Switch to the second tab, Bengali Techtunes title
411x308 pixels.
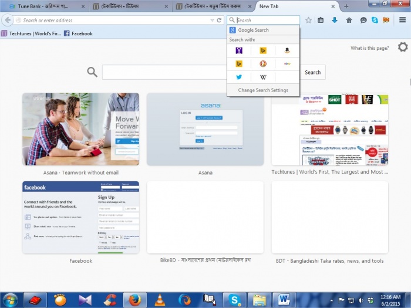[130, 6]
